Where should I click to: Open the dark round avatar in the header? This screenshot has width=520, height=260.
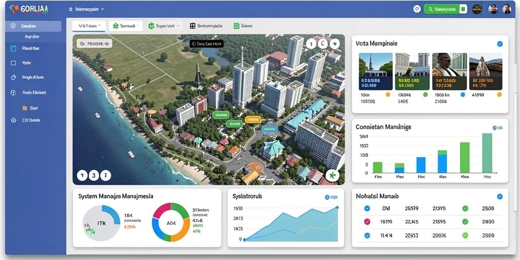pyautogui.click(x=477, y=9)
